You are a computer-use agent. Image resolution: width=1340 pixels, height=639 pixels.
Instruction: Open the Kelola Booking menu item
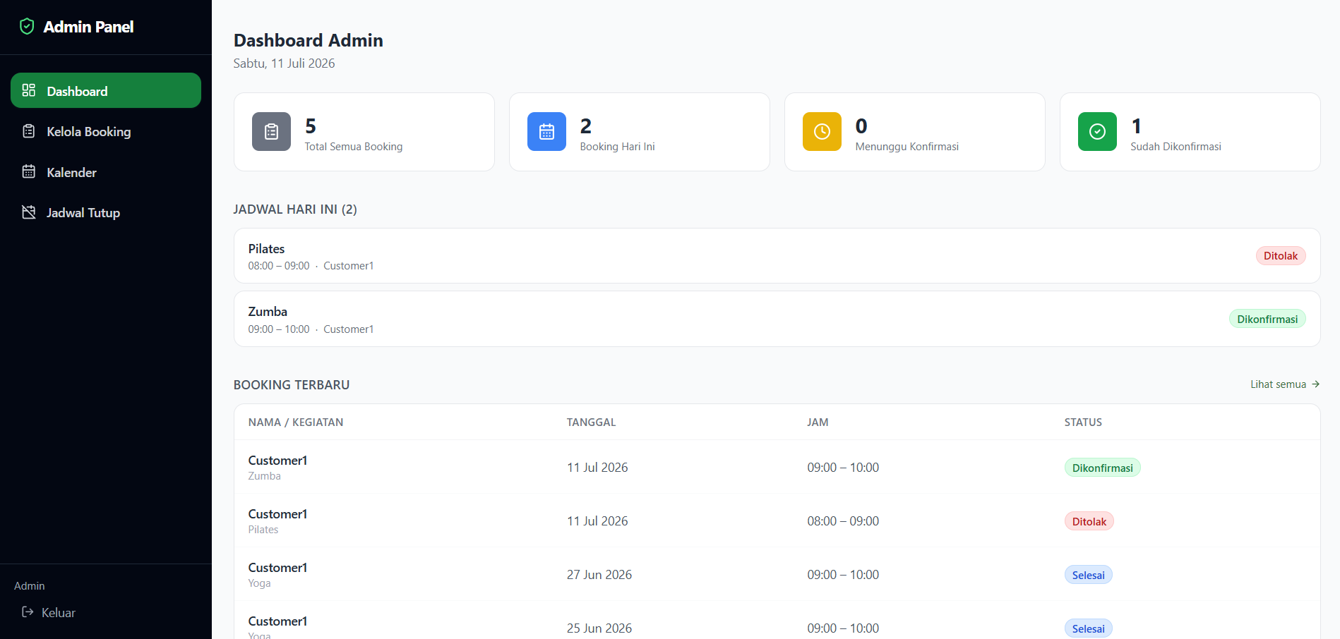click(106, 131)
